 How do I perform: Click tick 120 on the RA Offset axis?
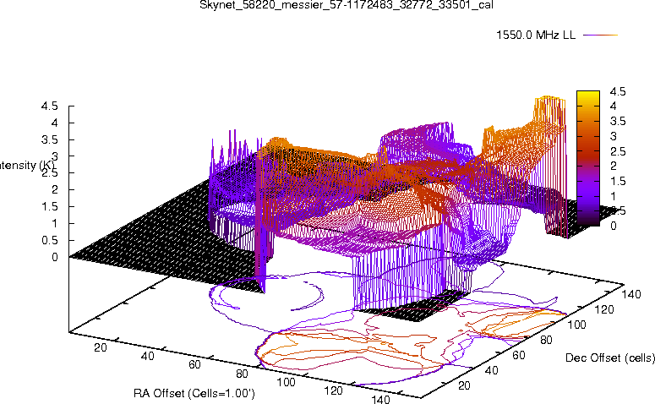[333, 390]
